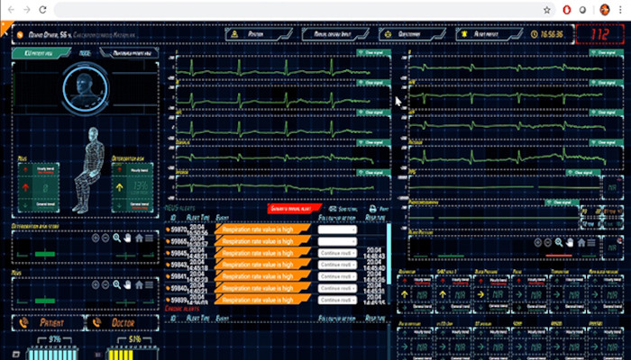
Task: Click the zoom magnifier icon in Deterioration risk chart
Action: tap(116, 238)
